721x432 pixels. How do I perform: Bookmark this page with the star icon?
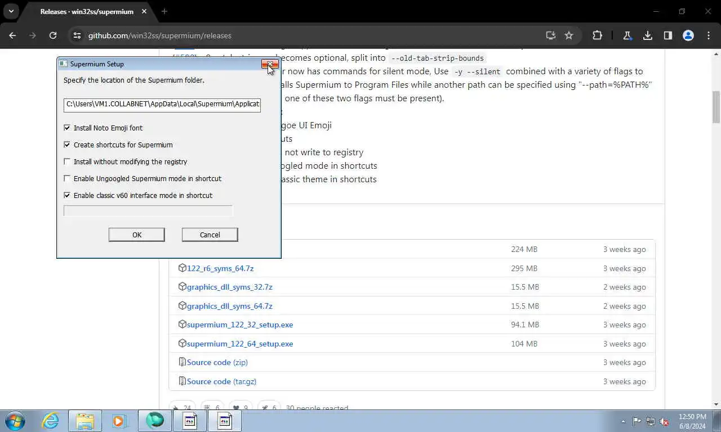pos(569,35)
